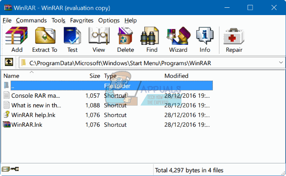This screenshot has width=286, height=176.
Task: Click the parent folder icon in list
Action: pyautogui.click(x=7, y=85)
